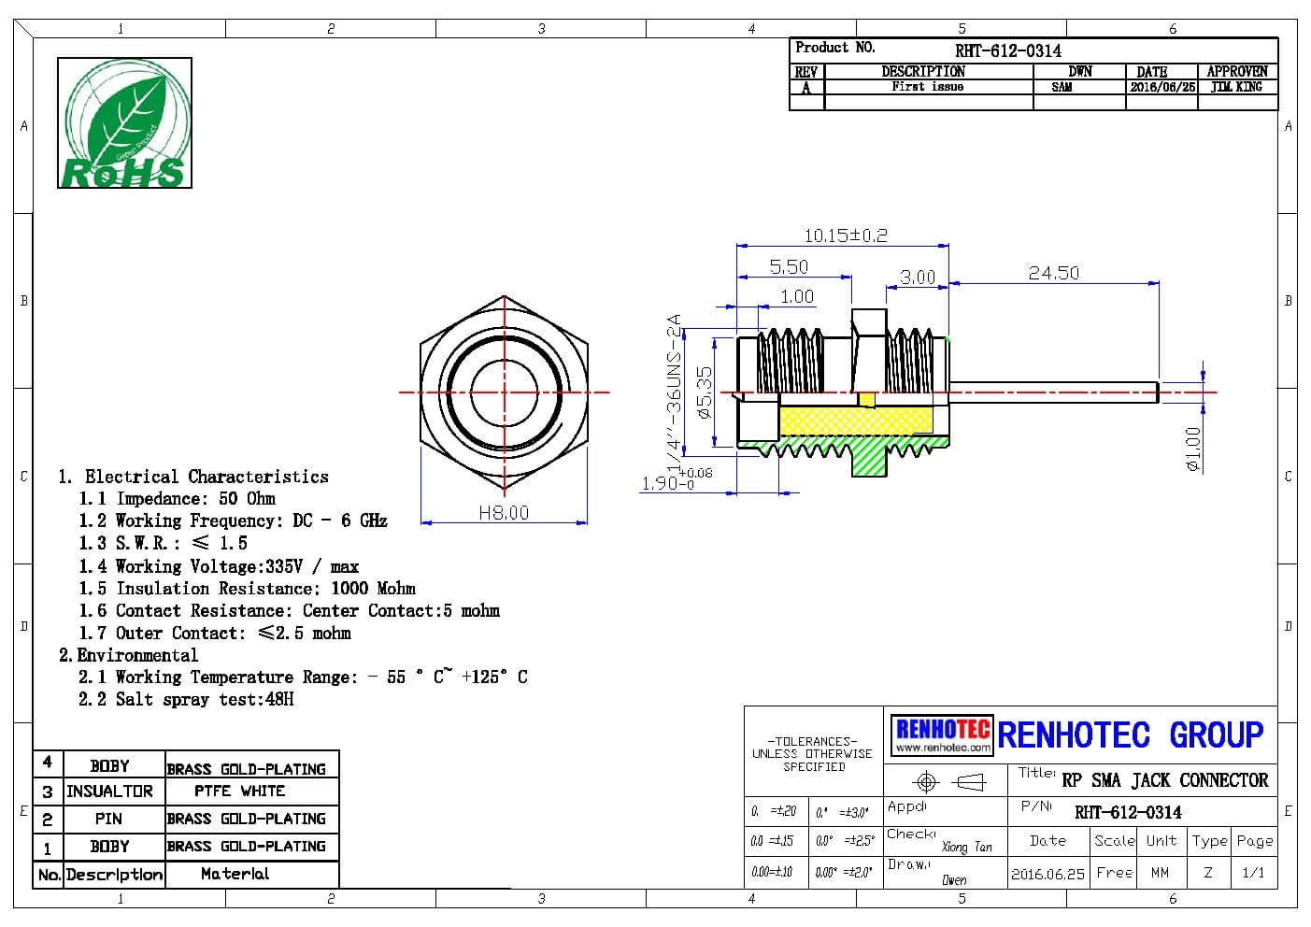Open the www.renhotec.com website link

point(942,748)
